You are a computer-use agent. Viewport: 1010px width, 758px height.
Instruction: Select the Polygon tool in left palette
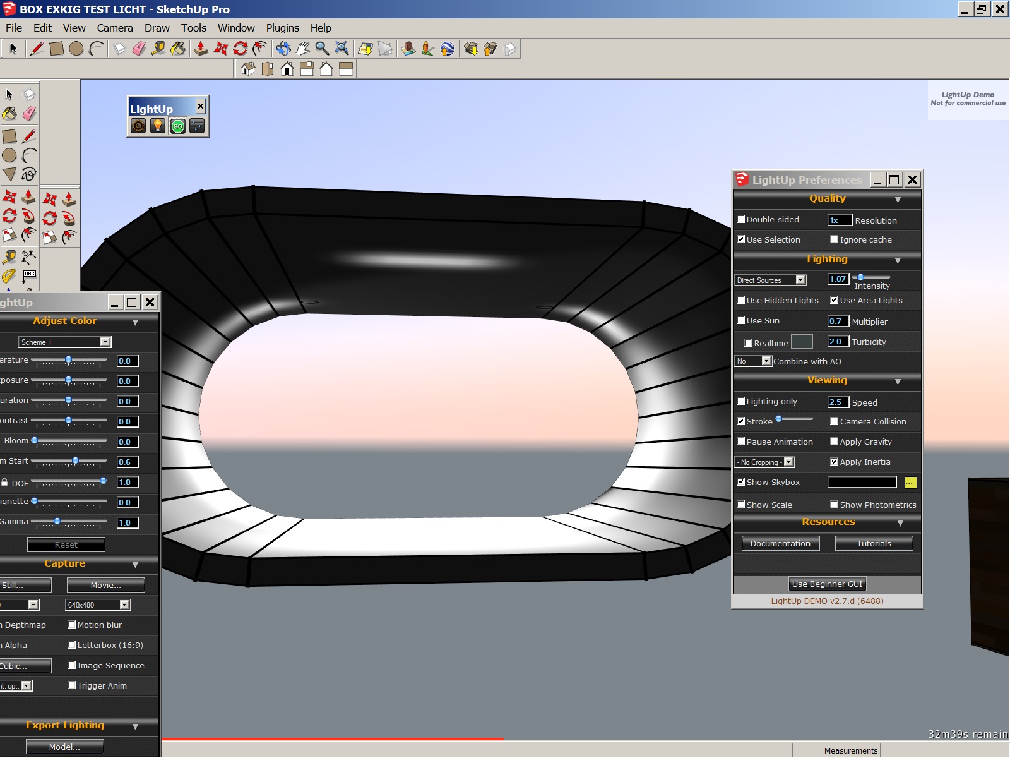(x=9, y=174)
